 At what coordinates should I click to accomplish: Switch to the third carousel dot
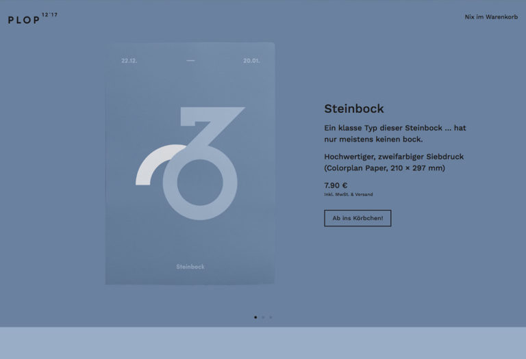click(x=271, y=317)
